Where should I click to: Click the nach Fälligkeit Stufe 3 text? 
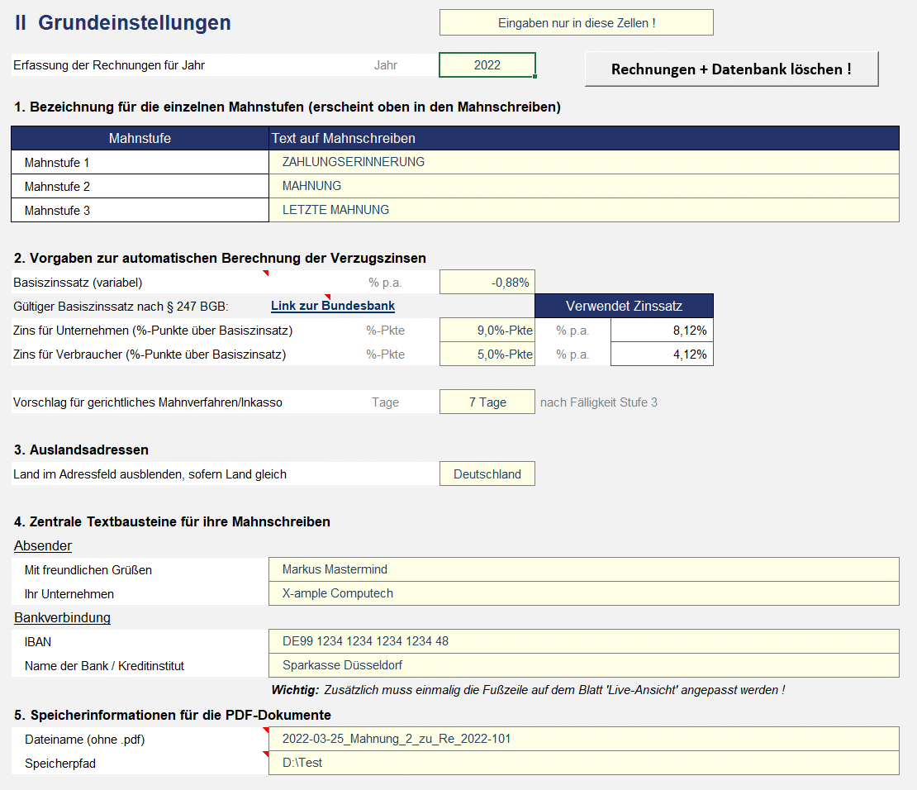[599, 402]
